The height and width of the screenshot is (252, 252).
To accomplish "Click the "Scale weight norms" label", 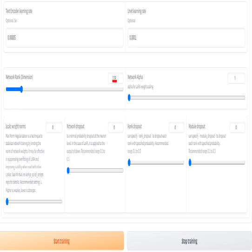I will tap(16, 126).
